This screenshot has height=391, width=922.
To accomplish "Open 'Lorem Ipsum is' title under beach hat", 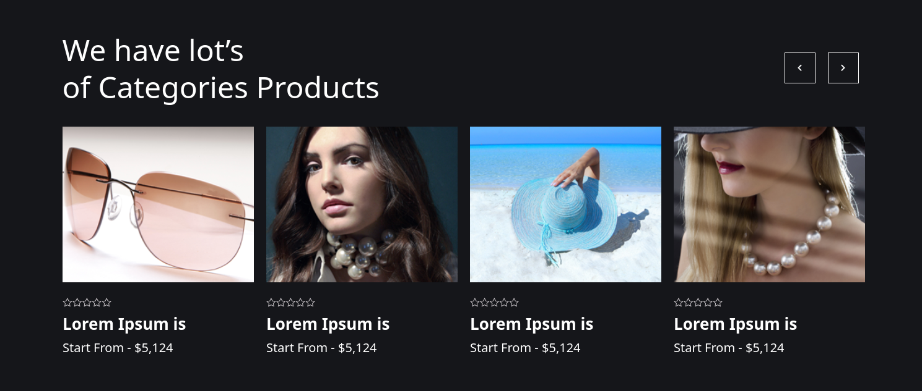I will click(532, 324).
